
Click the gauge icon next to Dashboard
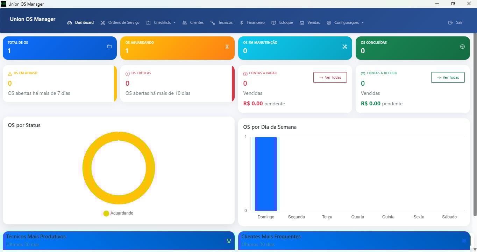tap(70, 23)
